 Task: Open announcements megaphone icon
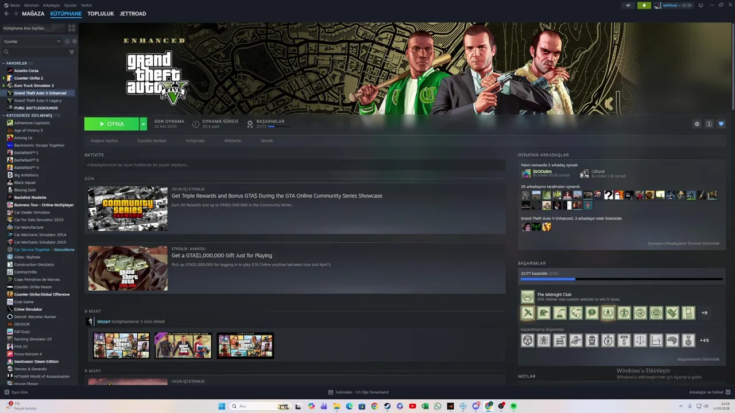coord(628,5)
